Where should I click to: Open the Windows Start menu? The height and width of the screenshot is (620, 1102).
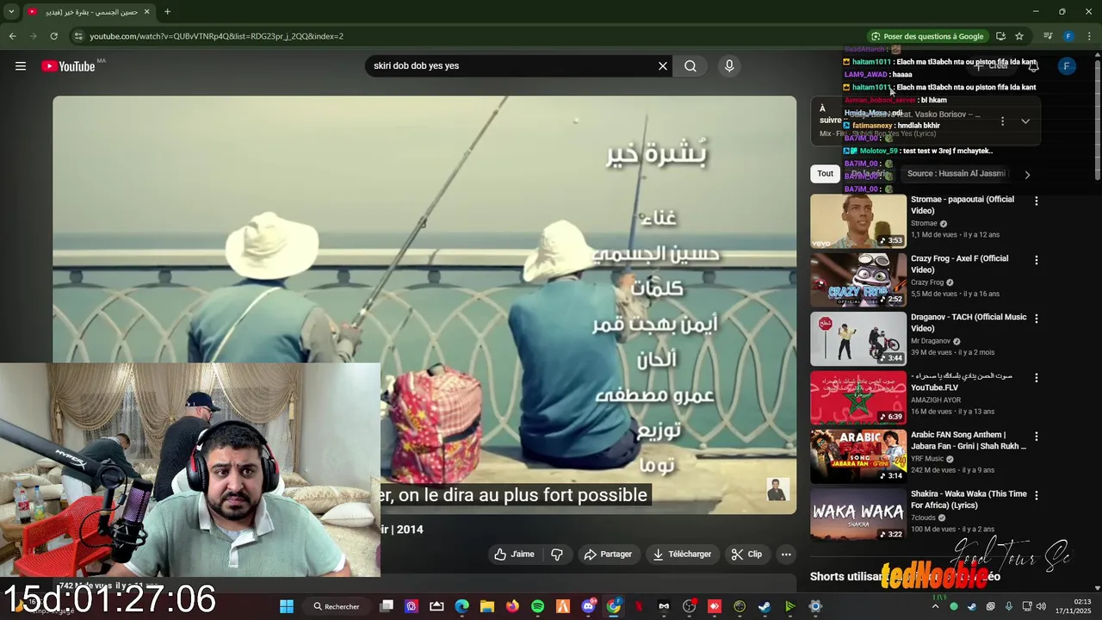pyautogui.click(x=287, y=606)
